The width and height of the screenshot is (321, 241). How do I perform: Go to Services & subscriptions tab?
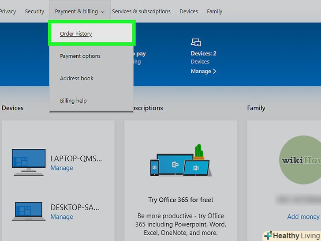click(x=141, y=11)
